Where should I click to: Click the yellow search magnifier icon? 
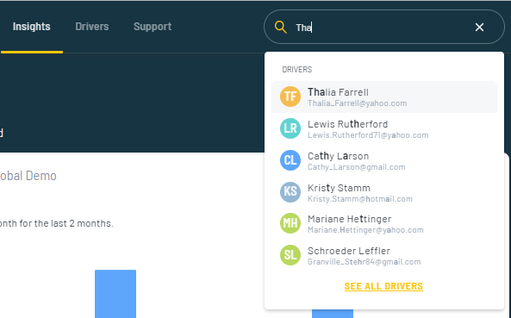(280, 27)
